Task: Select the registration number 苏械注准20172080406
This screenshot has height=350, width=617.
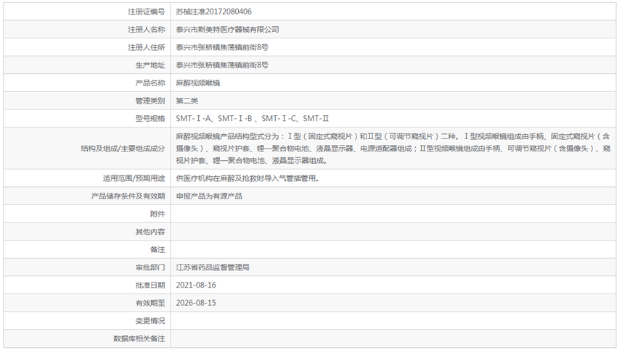Action: [x=213, y=12]
